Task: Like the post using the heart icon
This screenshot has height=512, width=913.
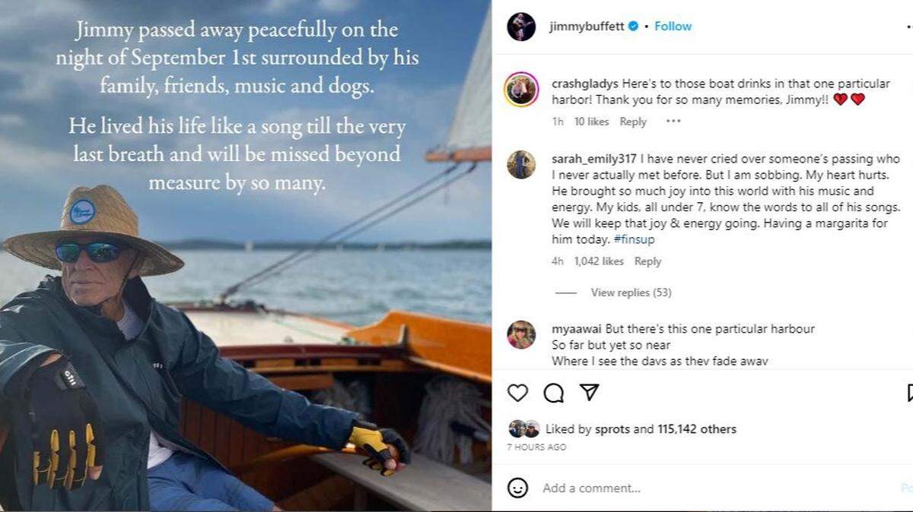Action: [x=517, y=393]
